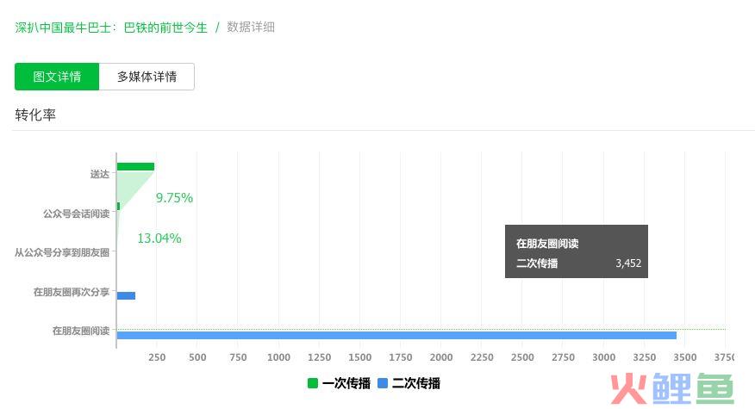Click the 在朋友圈阅读 axis label
Image resolution: width=755 pixels, height=409 pixels.
(81, 331)
